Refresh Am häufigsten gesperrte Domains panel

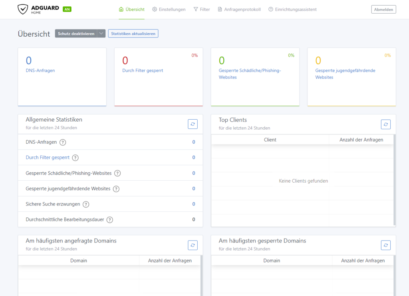[386, 245]
